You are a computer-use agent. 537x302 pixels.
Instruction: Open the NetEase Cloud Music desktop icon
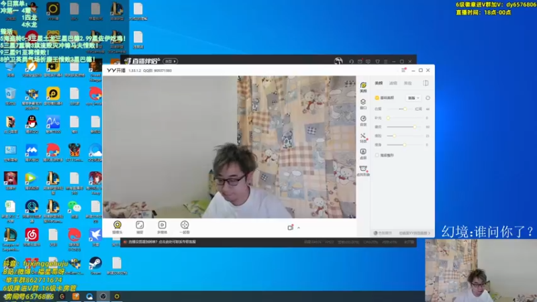32,238
